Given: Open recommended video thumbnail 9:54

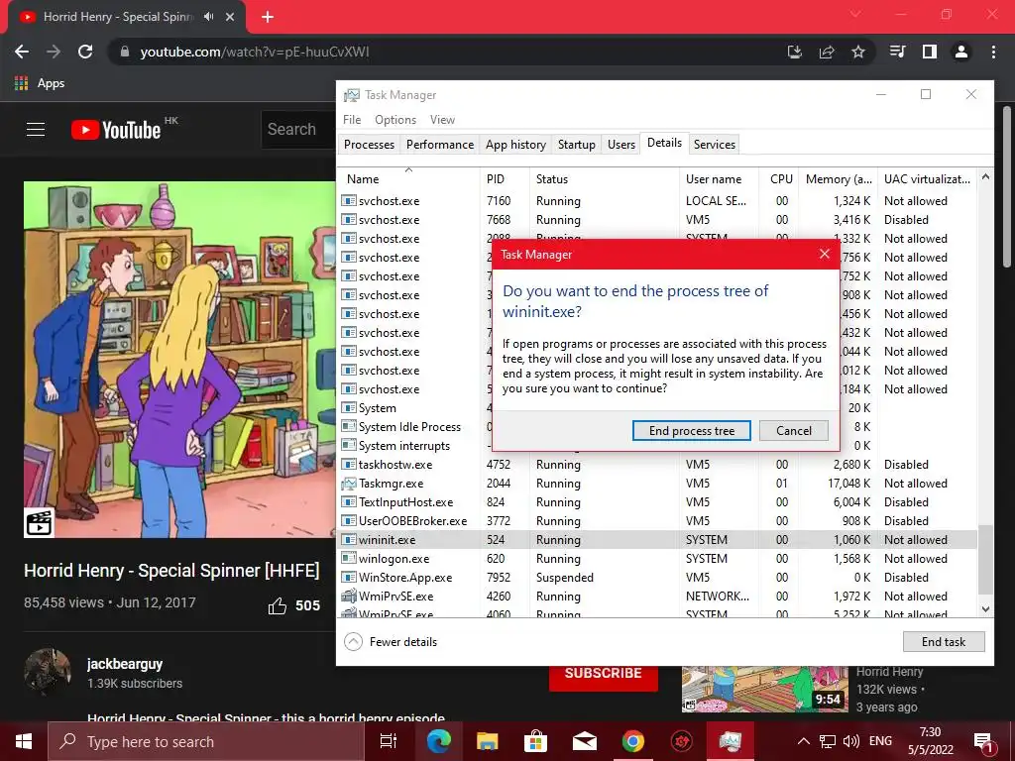Looking at the screenshot, I should pyautogui.click(x=764, y=689).
